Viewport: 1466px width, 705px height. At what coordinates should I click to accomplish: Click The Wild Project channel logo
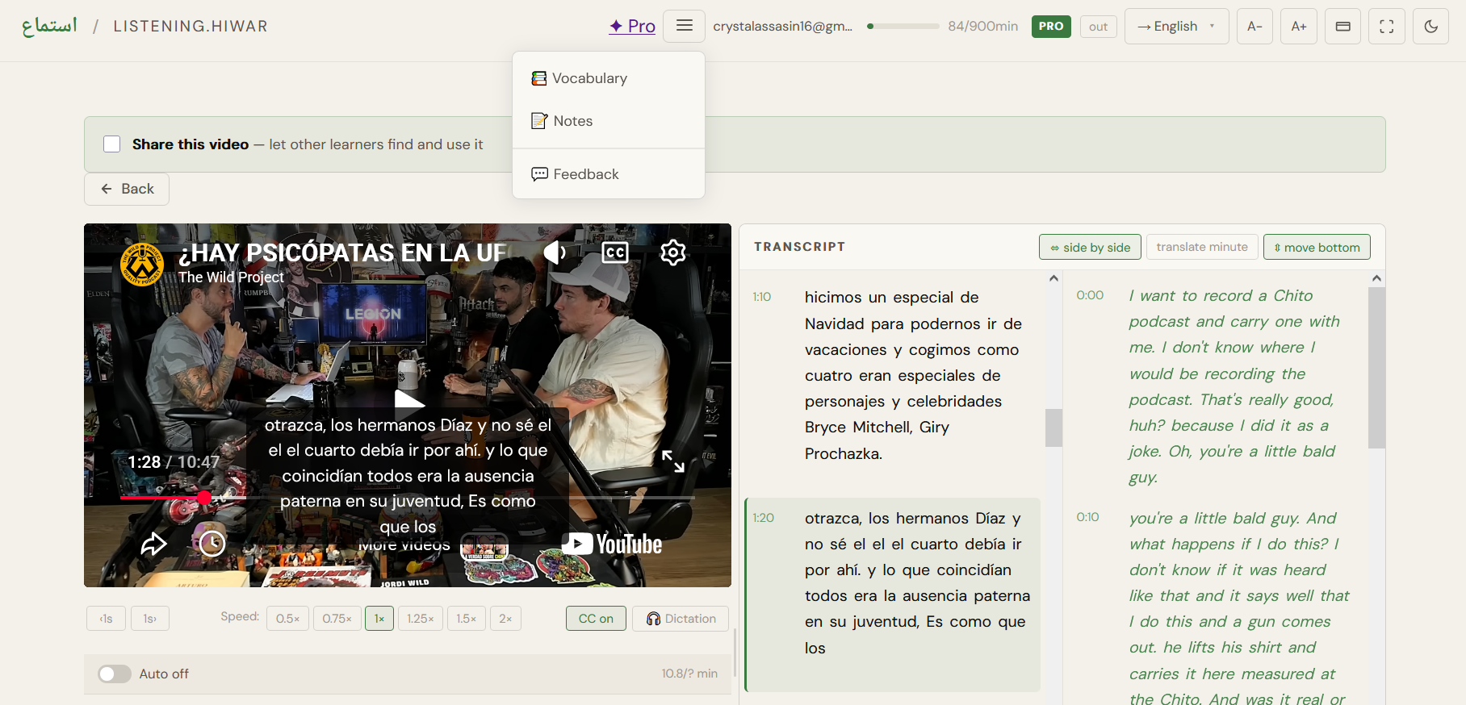pyautogui.click(x=142, y=265)
